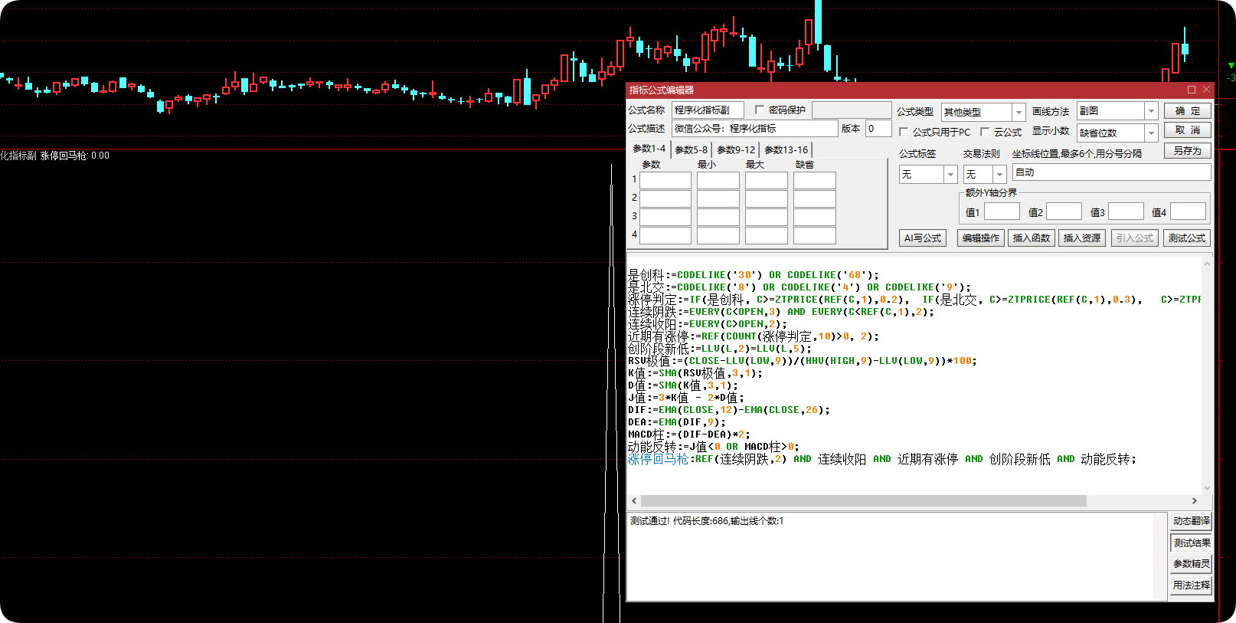The image size is (1236, 623).
Task: Show the 测试结果 panel
Action: pyautogui.click(x=1192, y=543)
